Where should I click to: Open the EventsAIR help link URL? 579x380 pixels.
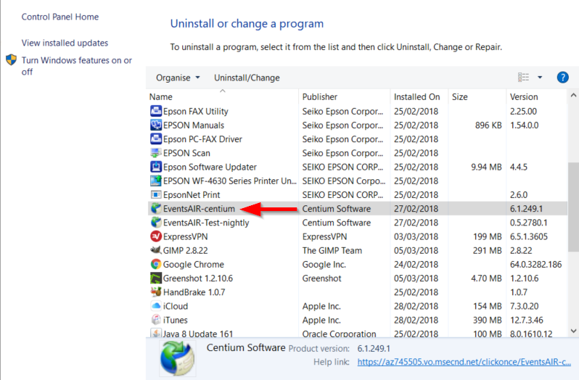[464, 362]
